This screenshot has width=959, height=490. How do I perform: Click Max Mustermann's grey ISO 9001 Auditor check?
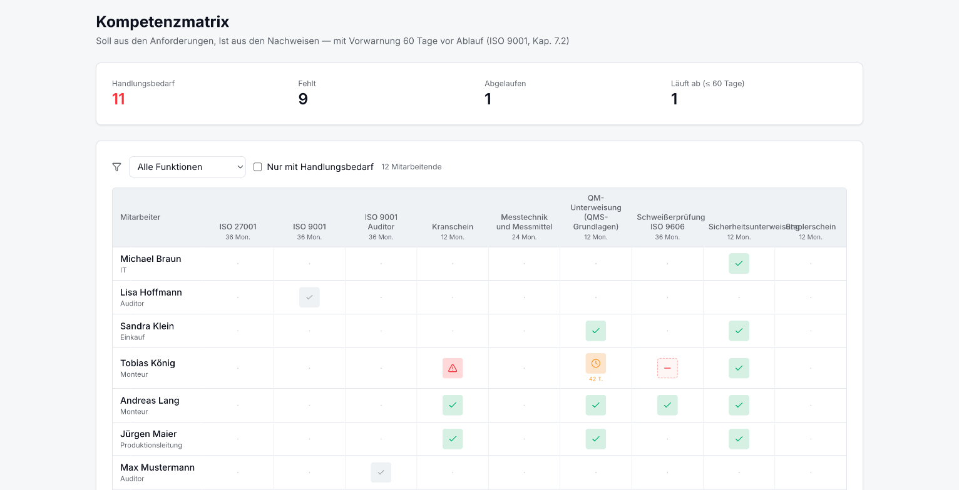(381, 472)
